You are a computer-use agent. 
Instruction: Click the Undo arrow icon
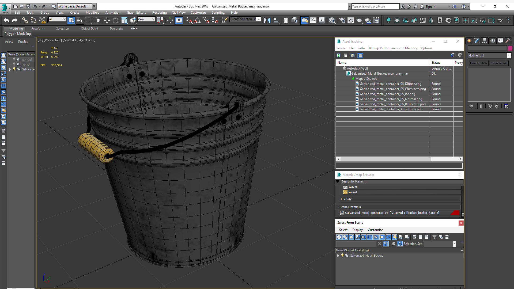[6, 20]
